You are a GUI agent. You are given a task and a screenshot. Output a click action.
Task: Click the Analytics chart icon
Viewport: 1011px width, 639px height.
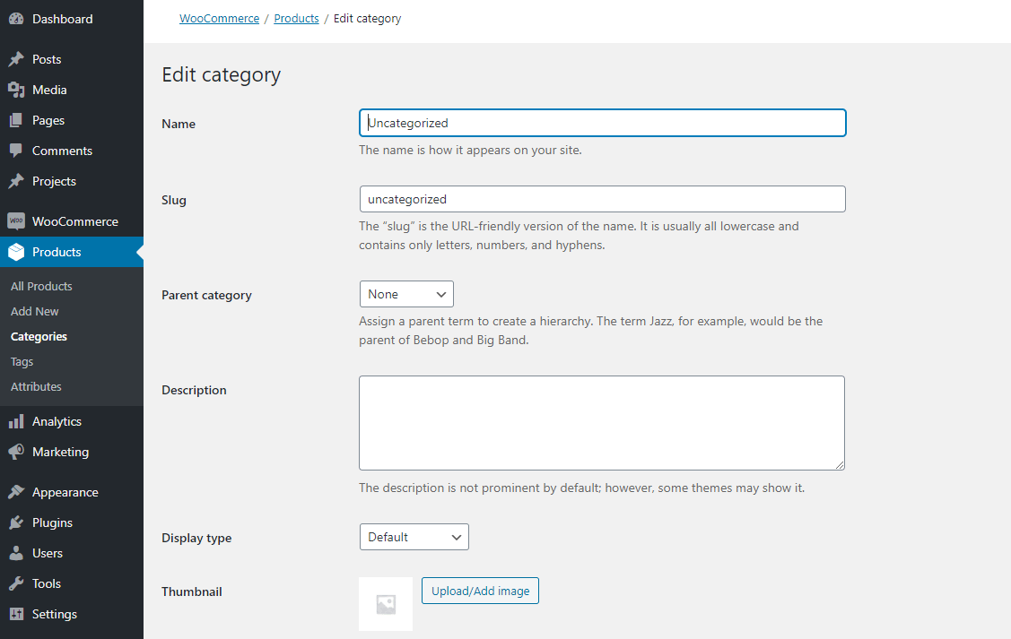click(18, 421)
